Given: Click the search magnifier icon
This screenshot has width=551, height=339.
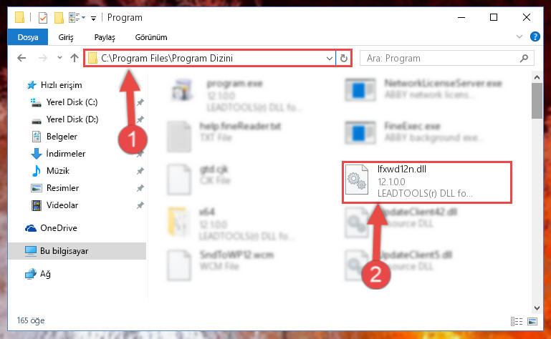Looking at the screenshot, I should pyautogui.click(x=524, y=58).
